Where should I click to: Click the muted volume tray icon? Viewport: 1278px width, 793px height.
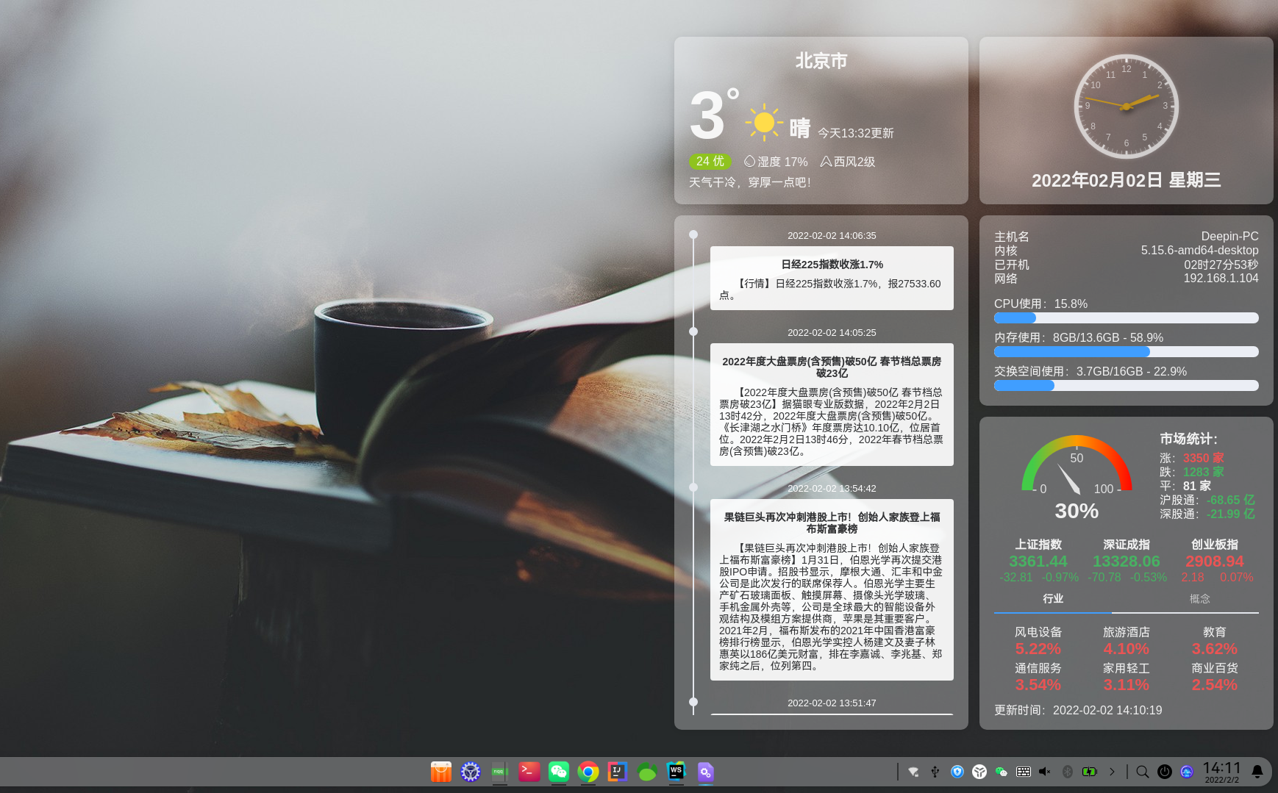pos(1045,772)
